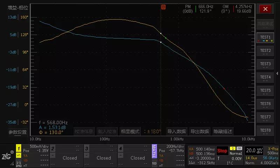The width and height of the screenshot is (280, 168).
Task: Click the 导入数据 import button
Action: tap(177, 132)
